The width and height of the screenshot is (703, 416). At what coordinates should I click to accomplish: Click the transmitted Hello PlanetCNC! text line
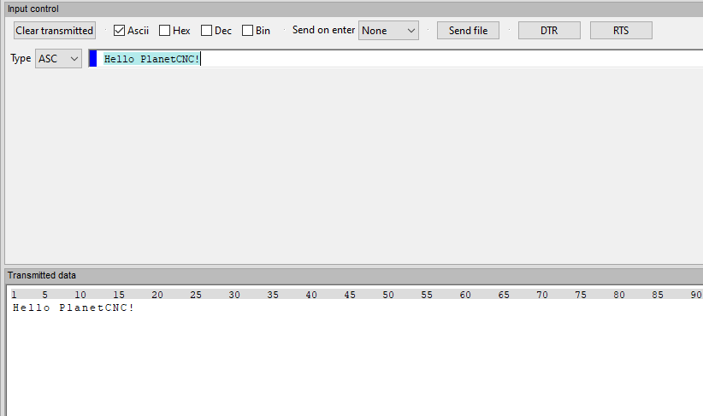74,308
